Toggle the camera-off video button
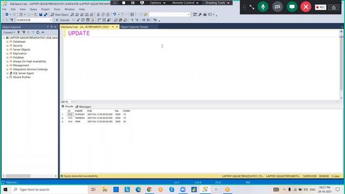345x194 pixels. [278, 7]
